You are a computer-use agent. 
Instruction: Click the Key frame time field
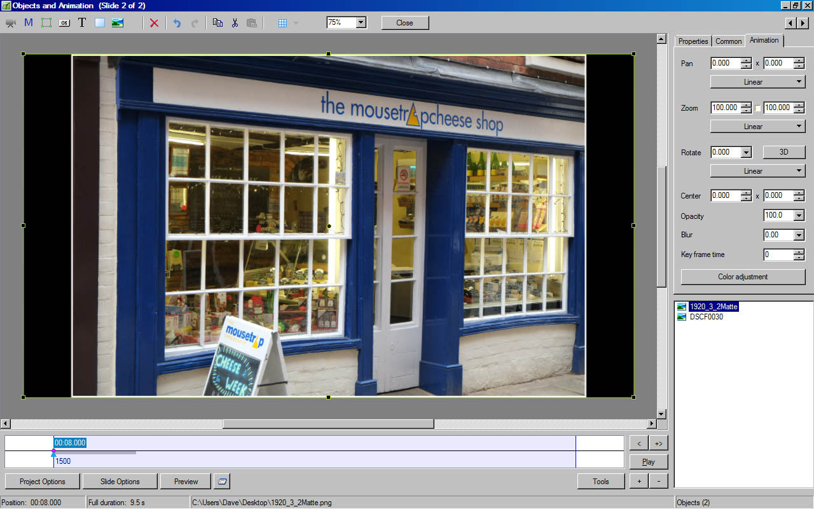(x=778, y=254)
